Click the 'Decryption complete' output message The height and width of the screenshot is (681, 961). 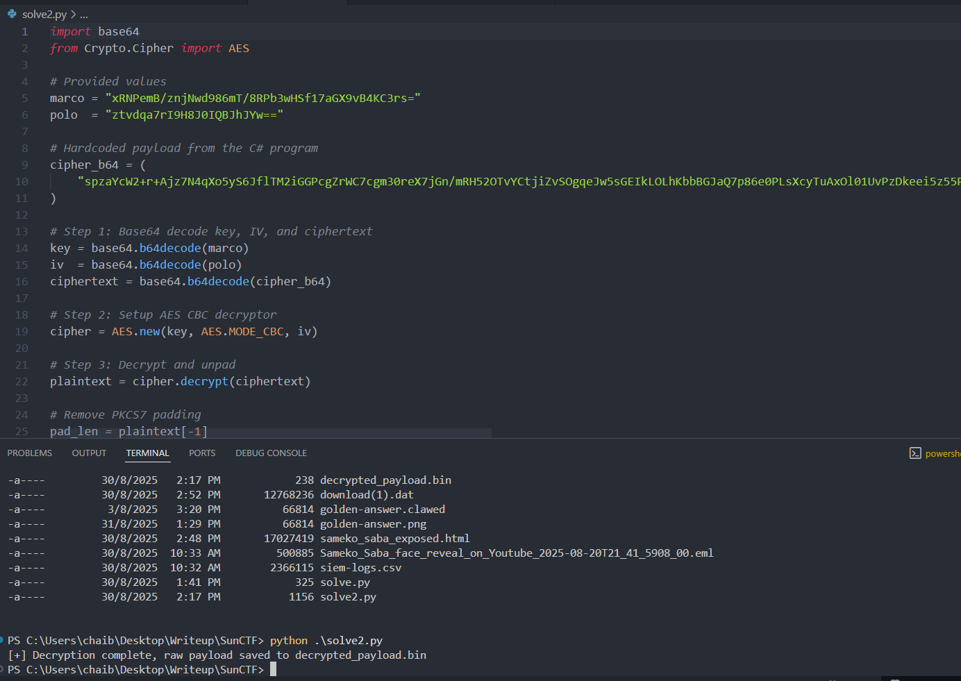[x=217, y=655]
